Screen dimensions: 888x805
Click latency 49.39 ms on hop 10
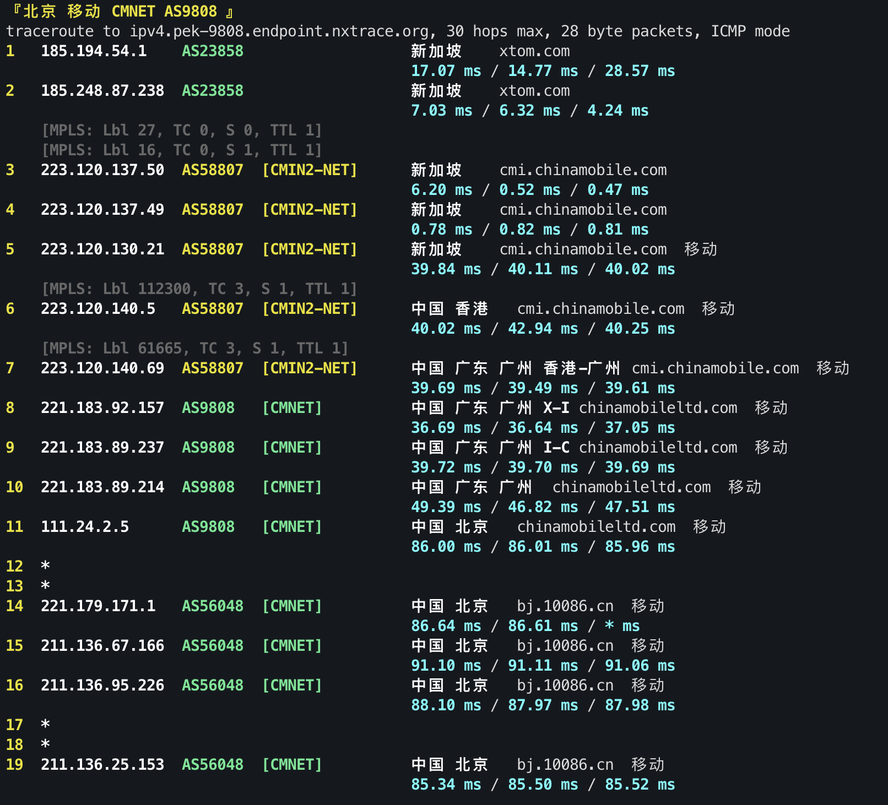click(x=446, y=507)
